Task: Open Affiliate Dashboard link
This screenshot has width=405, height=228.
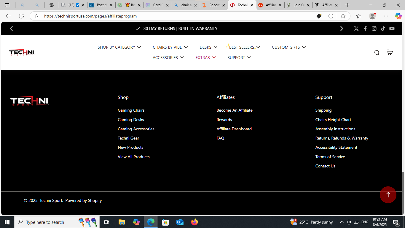Action: click(x=234, y=129)
